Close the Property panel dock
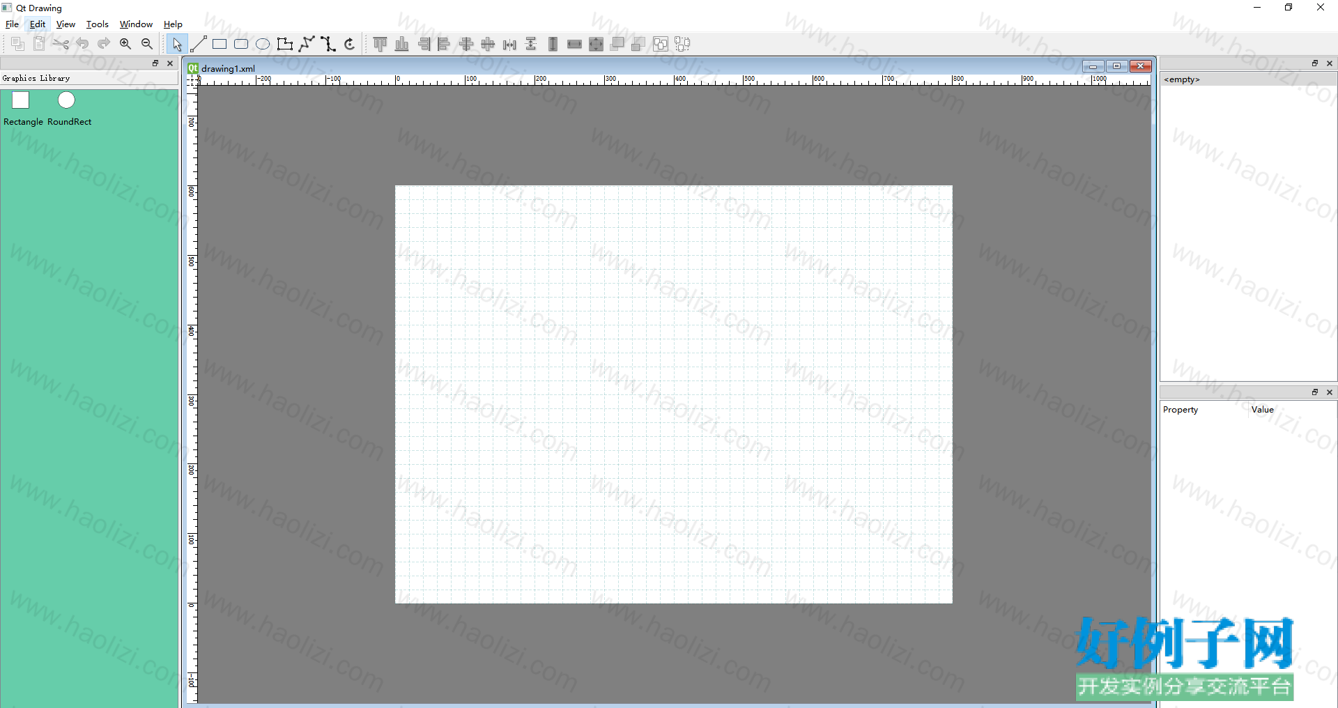This screenshot has height=708, width=1338. pos(1330,392)
